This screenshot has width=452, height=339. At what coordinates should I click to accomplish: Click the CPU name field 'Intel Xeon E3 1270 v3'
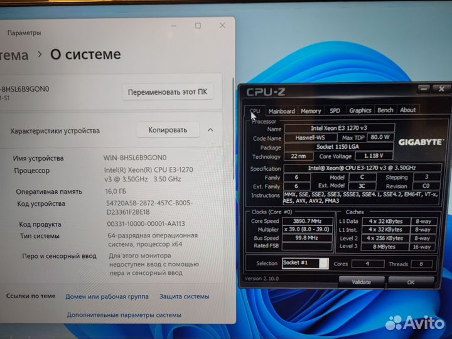click(339, 128)
